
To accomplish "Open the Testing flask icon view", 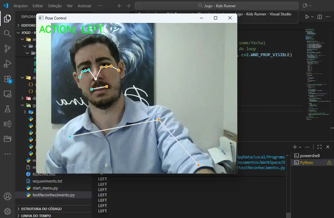I will [8, 109].
